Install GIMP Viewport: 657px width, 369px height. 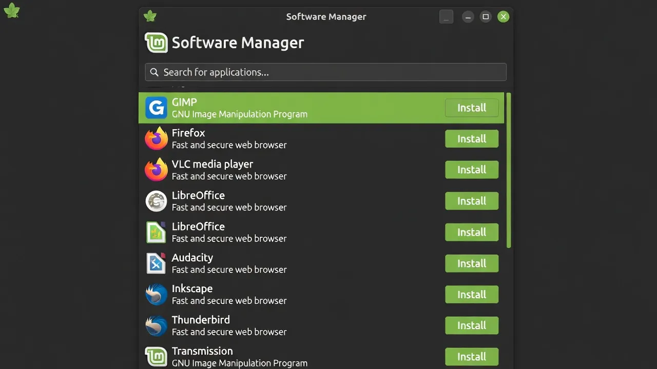click(x=472, y=108)
